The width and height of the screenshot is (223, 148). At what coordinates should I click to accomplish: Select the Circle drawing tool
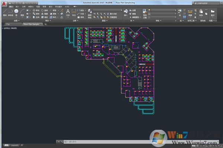pos(16,12)
